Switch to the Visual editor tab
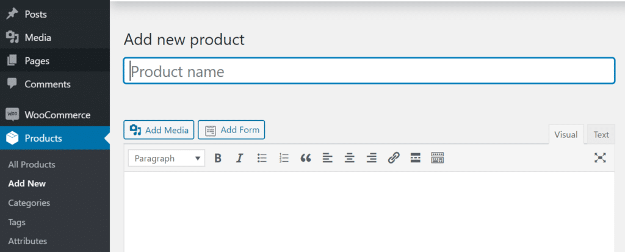The width and height of the screenshot is (625, 252). (x=566, y=134)
